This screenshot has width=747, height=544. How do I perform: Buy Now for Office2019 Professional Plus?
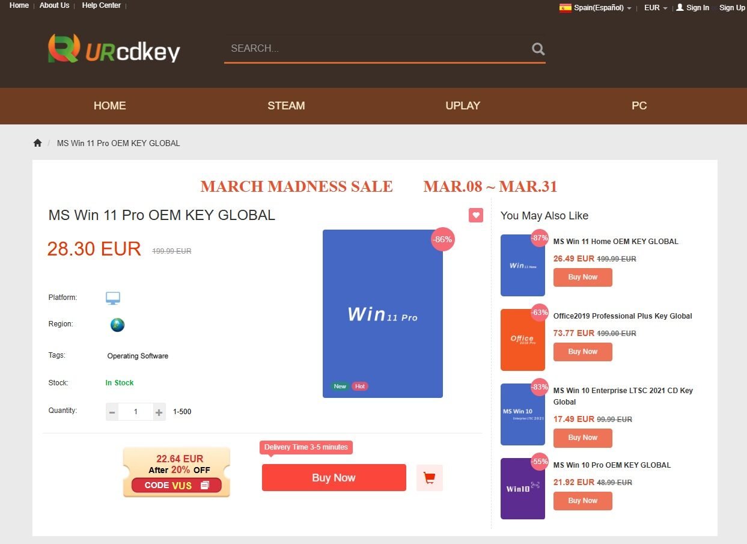coord(583,352)
